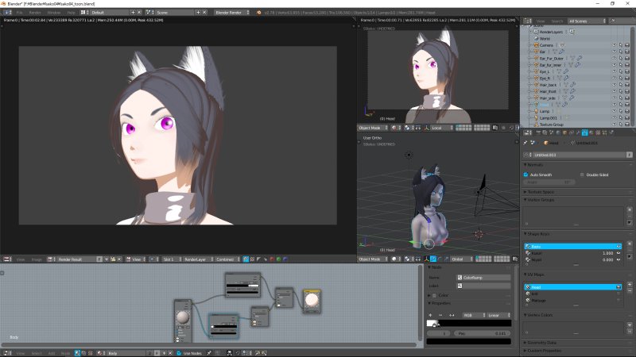Expand the Geometry Data panel
Viewport: 636px width, 357px height.
tap(540, 343)
